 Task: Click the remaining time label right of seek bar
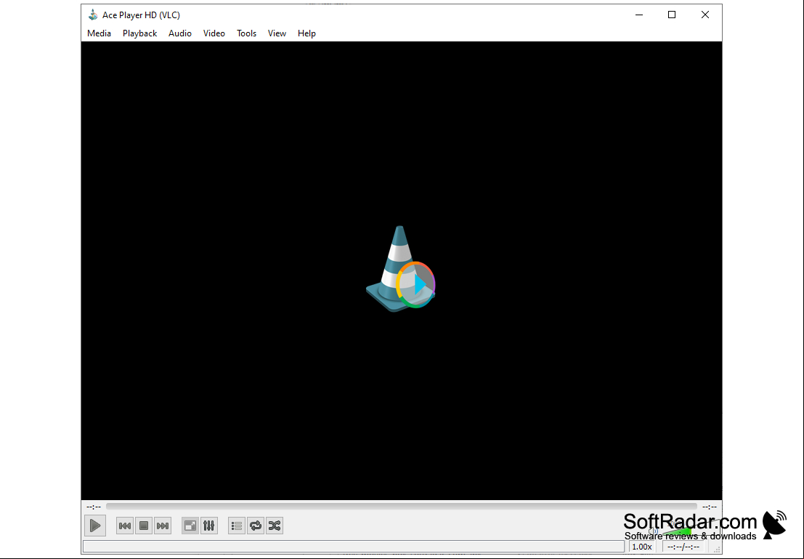tap(709, 507)
